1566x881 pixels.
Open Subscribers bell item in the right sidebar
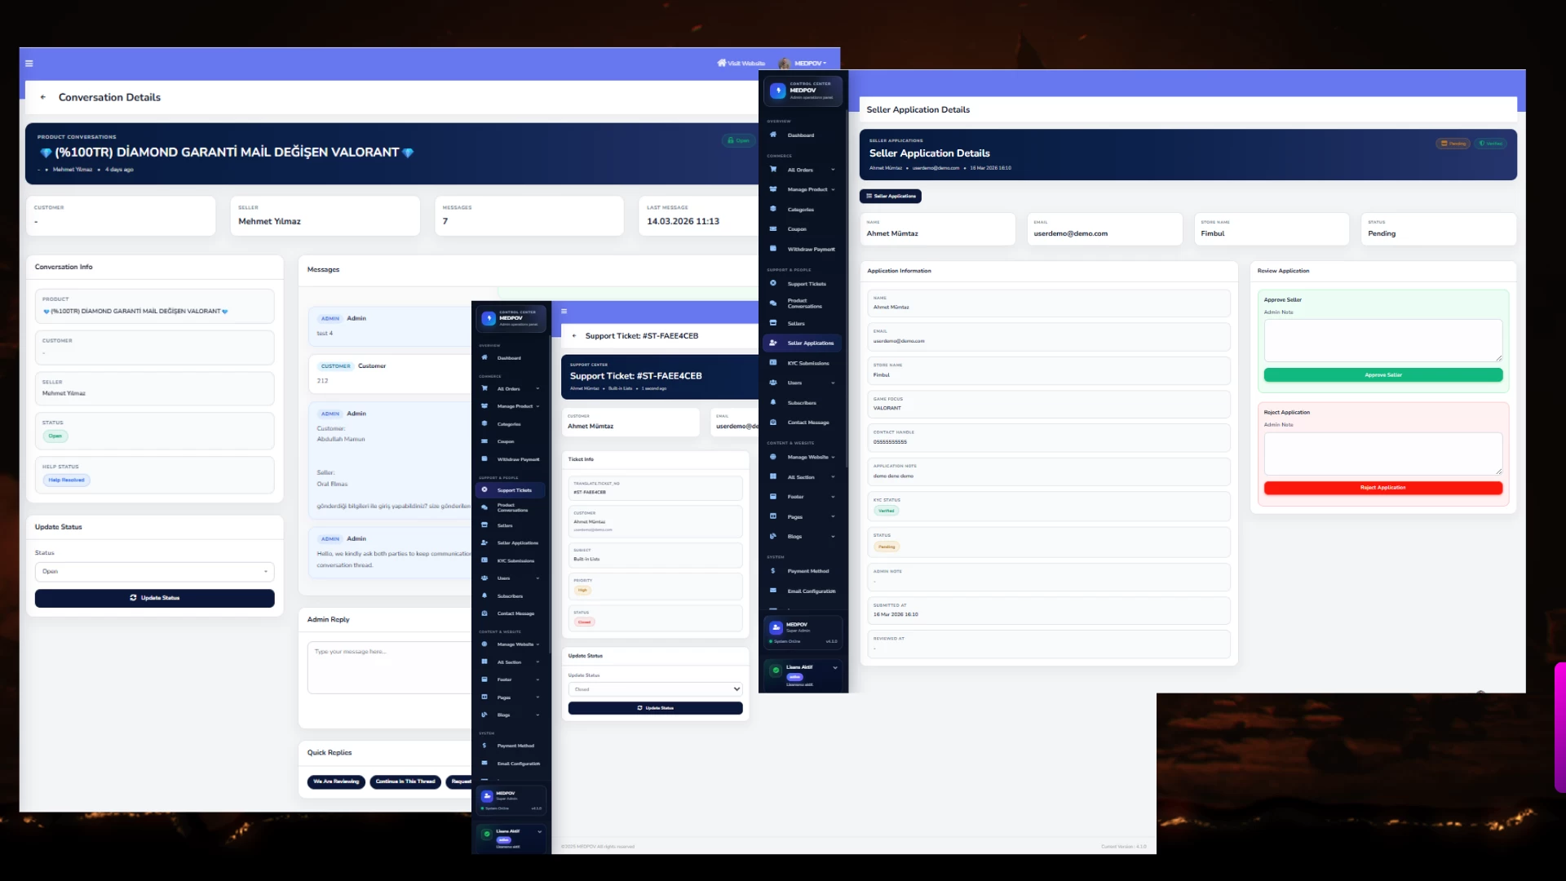pos(801,403)
